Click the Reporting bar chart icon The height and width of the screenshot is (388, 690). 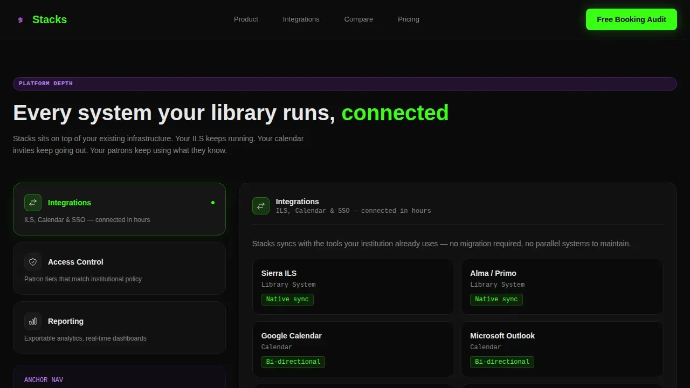coord(33,321)
